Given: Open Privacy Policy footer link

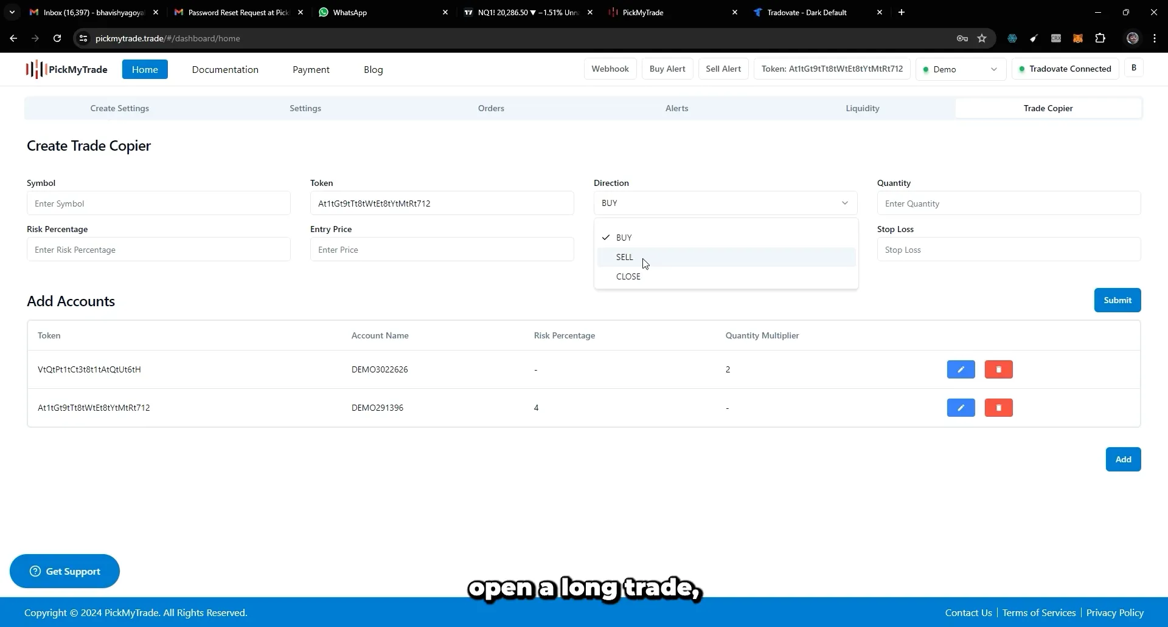Looking at the screenshot, I should pos(1114,612).
